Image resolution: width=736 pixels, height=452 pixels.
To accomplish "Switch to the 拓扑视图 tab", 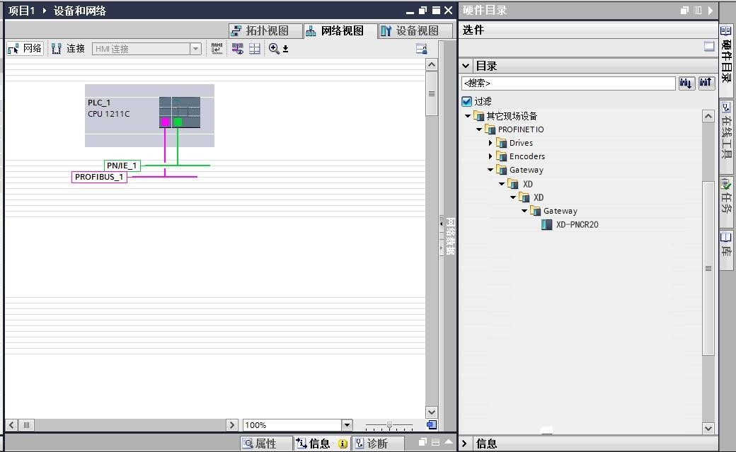I will point(265,30).
